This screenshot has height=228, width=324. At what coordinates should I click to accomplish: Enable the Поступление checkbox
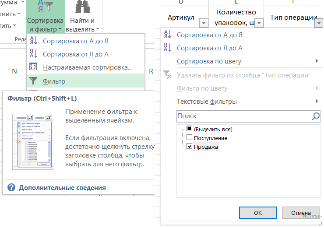(189, 138)
